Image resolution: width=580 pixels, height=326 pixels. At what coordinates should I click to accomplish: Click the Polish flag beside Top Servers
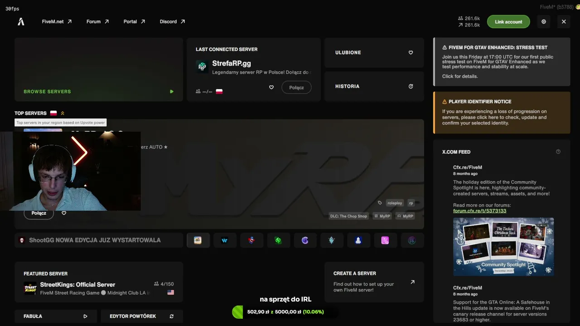click(x=53, y=113)
